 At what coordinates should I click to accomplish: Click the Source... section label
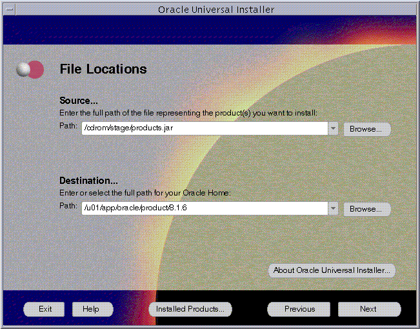click(x=79, y=101)
